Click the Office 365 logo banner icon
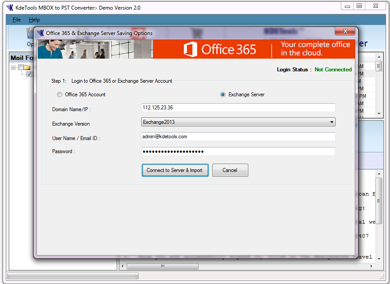 (190, 49)
